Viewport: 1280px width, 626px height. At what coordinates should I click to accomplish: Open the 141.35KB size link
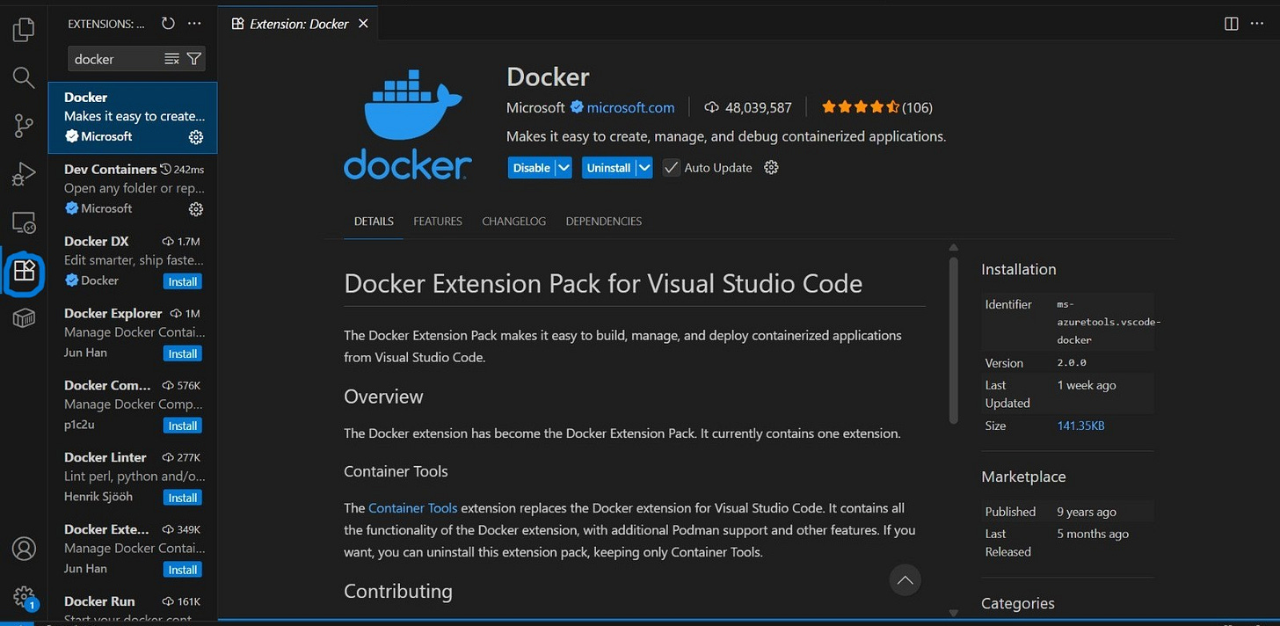point(1080,426)
